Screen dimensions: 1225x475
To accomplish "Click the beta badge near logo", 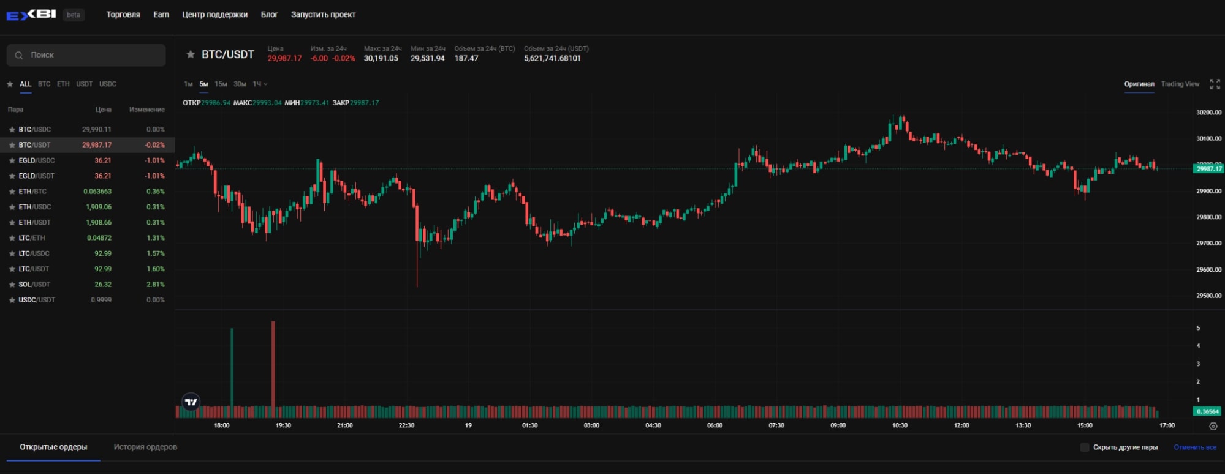I will click(x=74, y=15).
